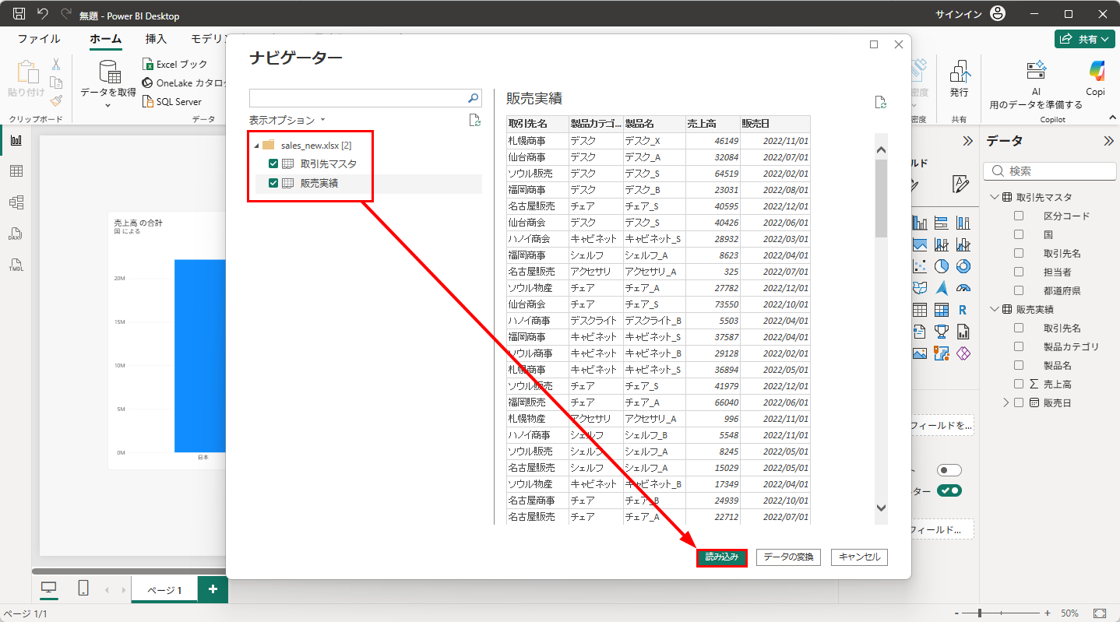Open DAX query view in left sidebar

(16, 234)
